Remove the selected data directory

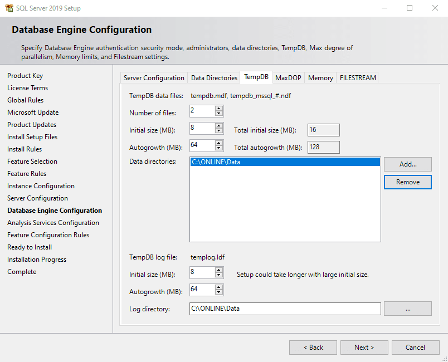407,182
